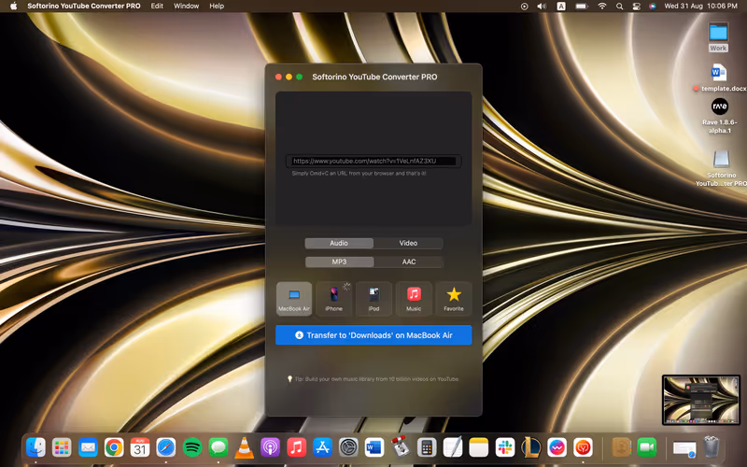Show battery status in the menu bar
The height and width of the screenshot is (467, 747).
point(581,7)
